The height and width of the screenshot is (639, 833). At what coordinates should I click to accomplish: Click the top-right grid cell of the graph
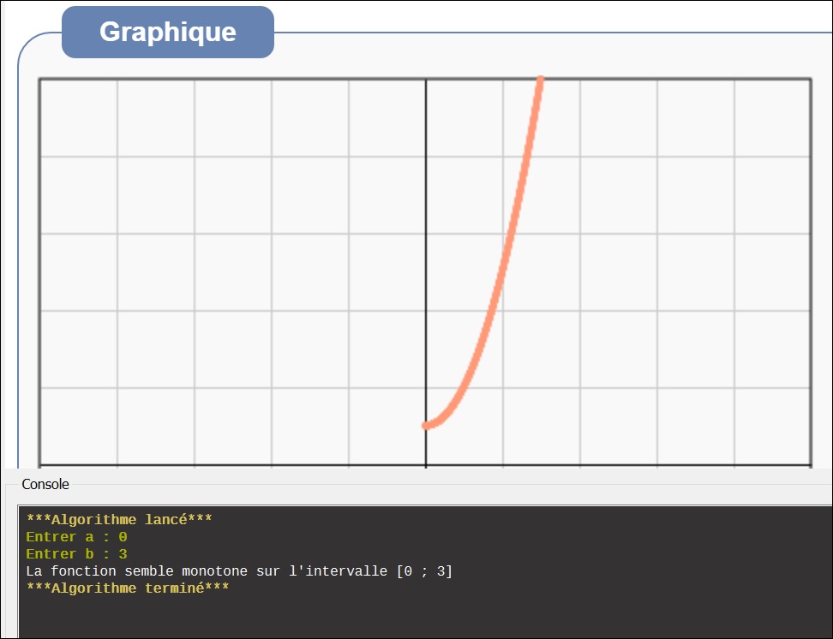(772, 118)
